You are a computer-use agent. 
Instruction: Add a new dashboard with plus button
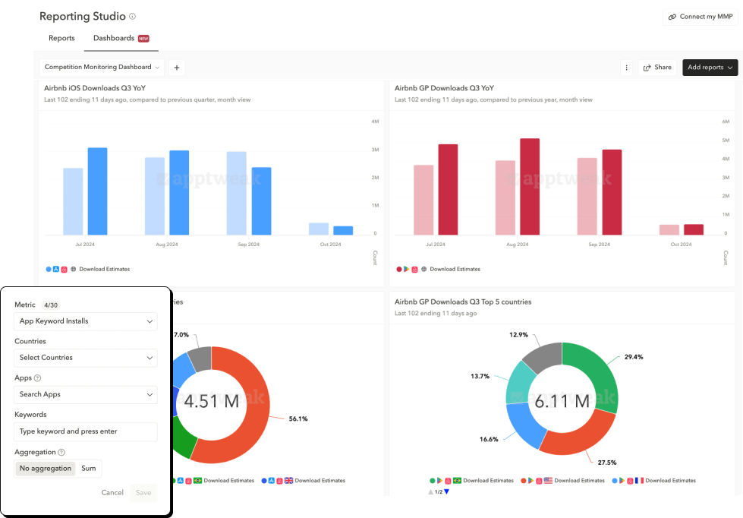(x=177, y=68)
